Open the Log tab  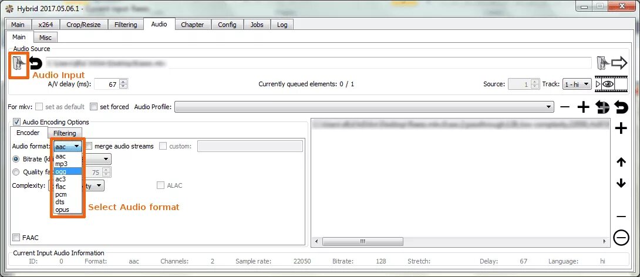(282, 25)
